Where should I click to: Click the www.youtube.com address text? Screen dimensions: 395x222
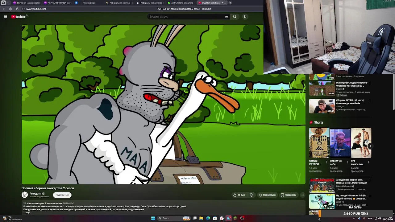pos(36,9)
